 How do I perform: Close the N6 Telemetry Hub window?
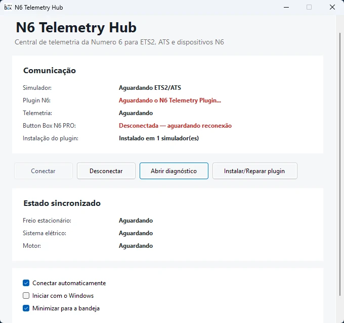pyautogui.click(x=332, y=7)
